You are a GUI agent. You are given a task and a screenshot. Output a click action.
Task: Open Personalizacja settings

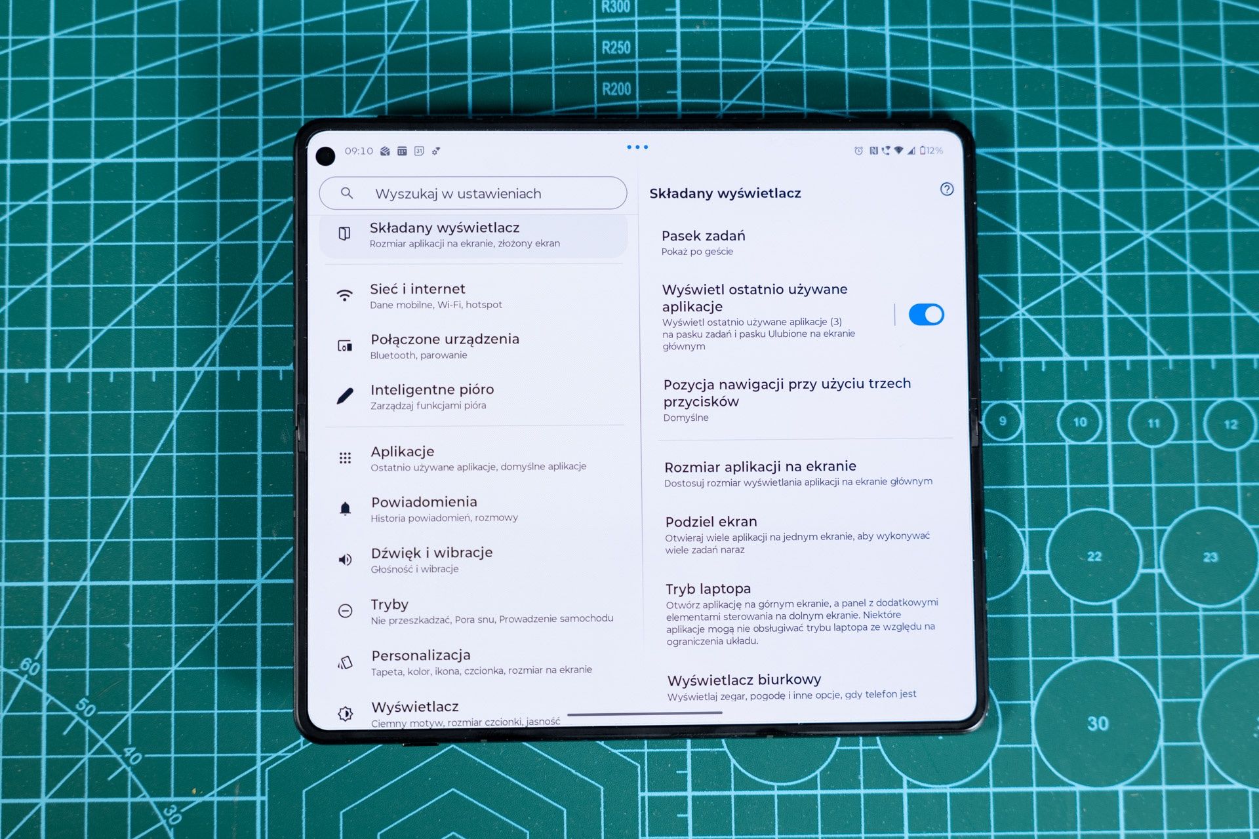tap(473, 662)
